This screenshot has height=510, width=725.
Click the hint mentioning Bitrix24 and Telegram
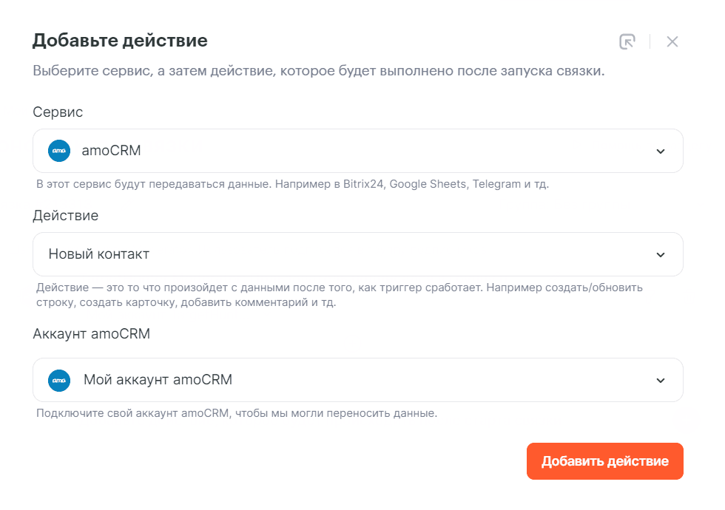click(x=292, y=184)
